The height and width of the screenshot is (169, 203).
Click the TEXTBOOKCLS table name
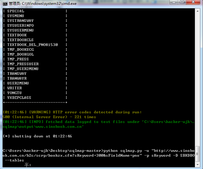20,40
